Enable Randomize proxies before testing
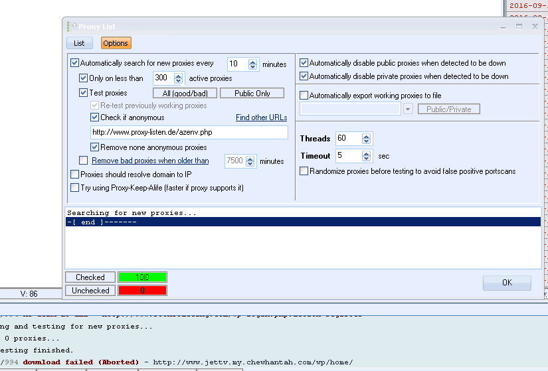The image size is (548, 371). click(x=304, y=171)
